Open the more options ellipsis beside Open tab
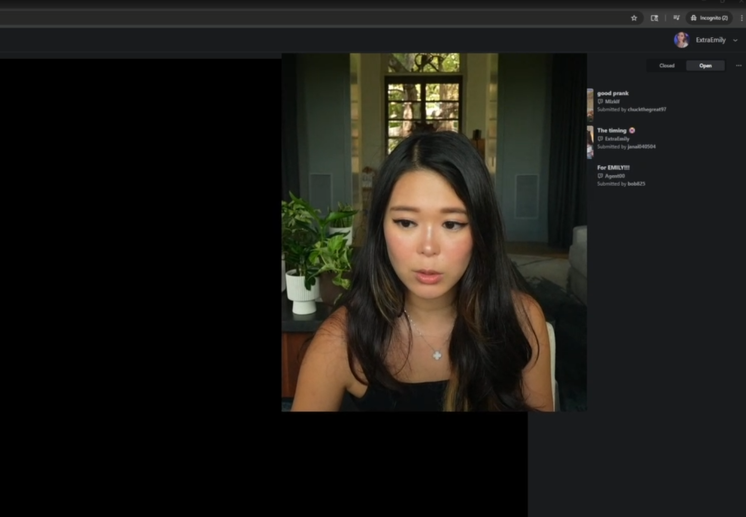Image resolution: width=746 pixels, height=517 pixels. [739, 65]
